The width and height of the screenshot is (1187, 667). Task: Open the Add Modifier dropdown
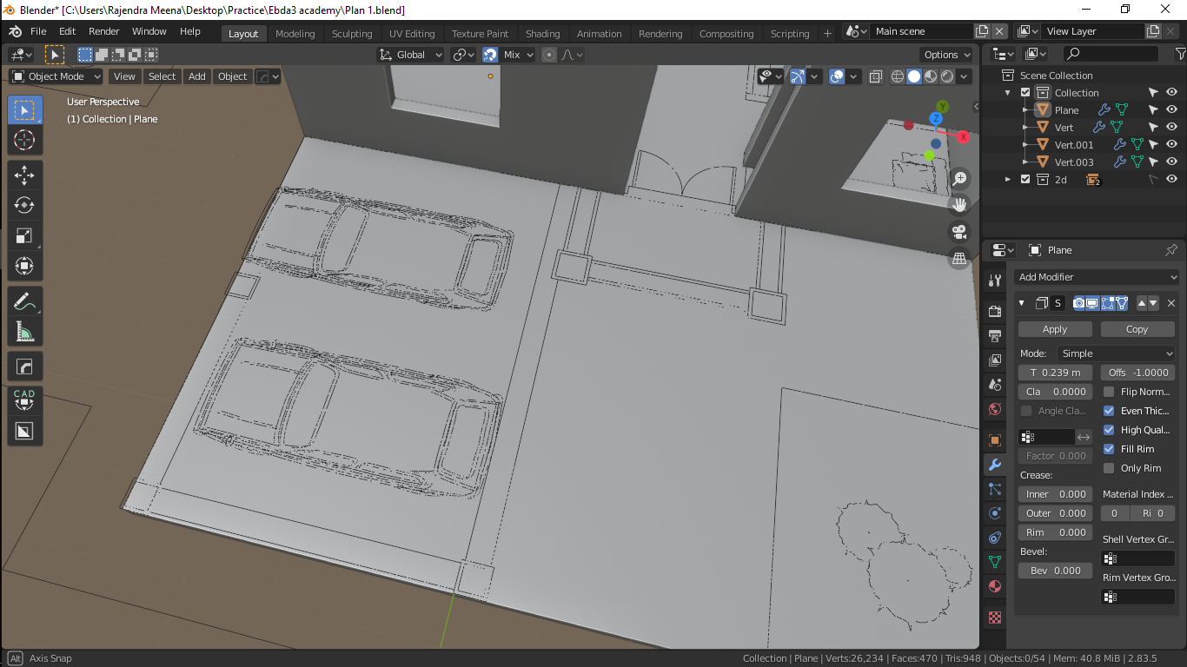click(x=1097, y=277)
